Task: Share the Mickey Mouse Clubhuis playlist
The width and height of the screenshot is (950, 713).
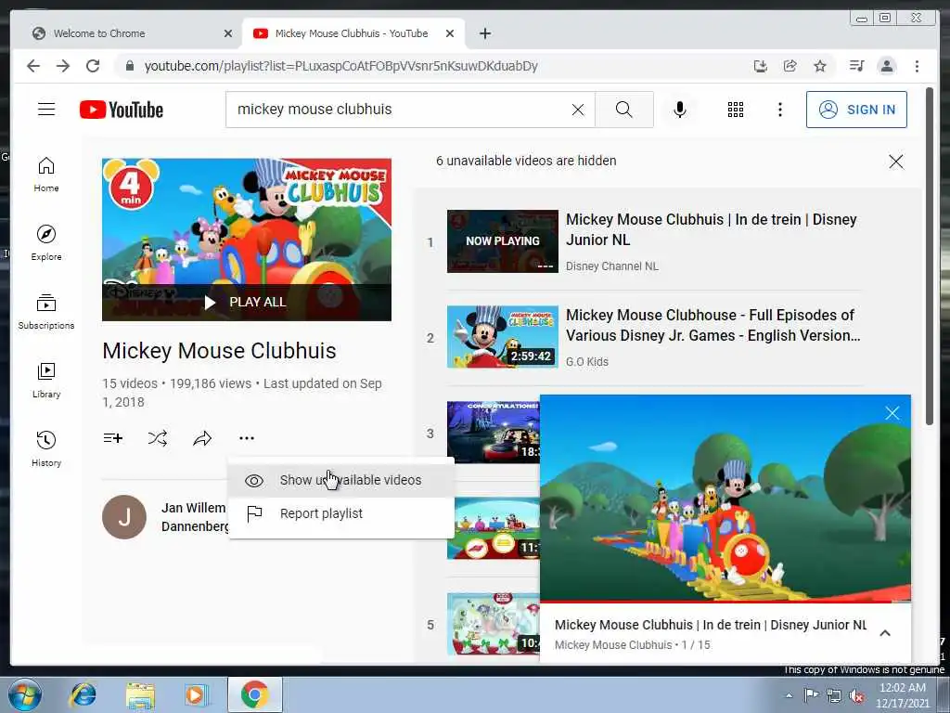Action: 202,438
